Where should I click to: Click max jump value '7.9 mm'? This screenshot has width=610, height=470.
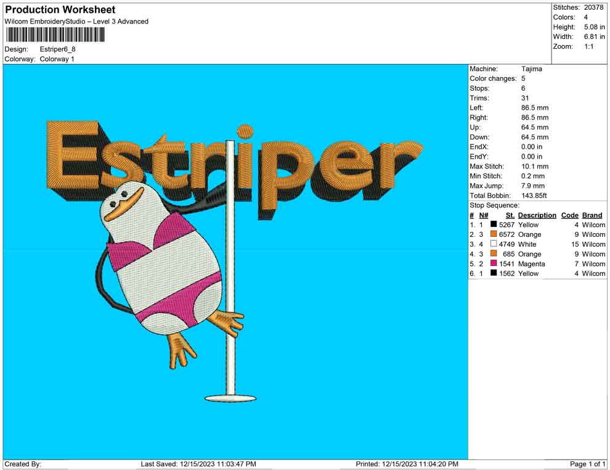[532, 186]
